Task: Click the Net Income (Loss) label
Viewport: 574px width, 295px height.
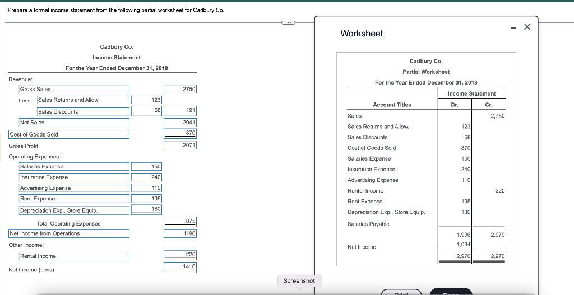Action: pyautogui.click(x=31, y=270)
